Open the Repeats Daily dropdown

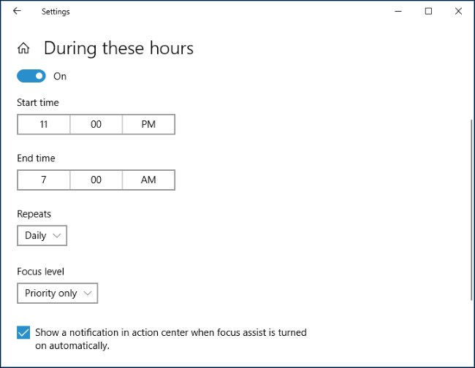[x=42, y=235]
